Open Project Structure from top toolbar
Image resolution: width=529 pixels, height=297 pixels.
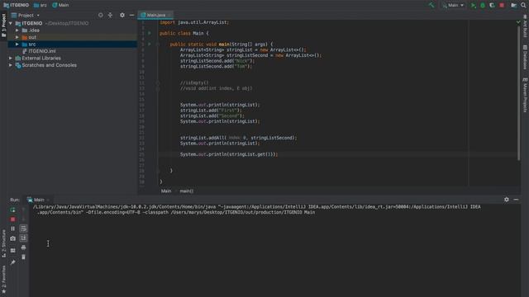(513, 5)
